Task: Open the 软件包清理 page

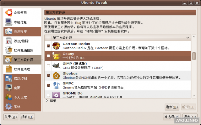Action: tap(22, 69)
